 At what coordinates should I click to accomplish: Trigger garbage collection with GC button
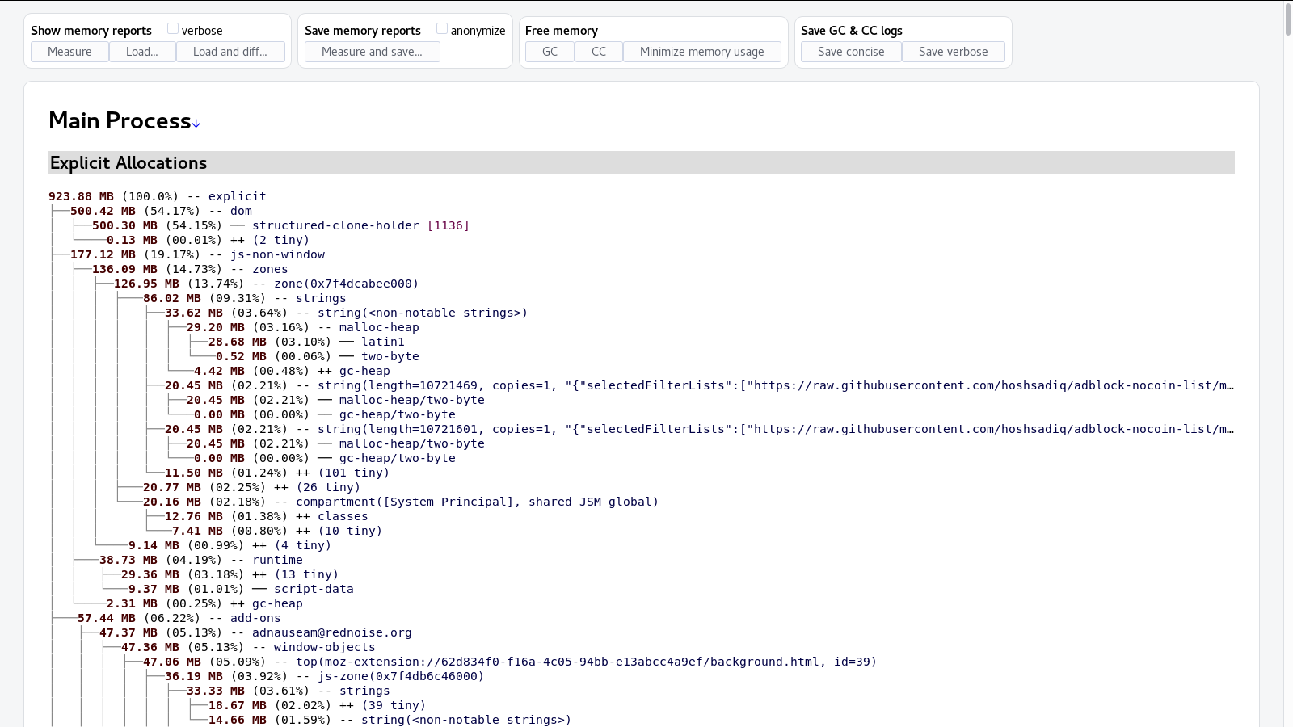[550, 51]
